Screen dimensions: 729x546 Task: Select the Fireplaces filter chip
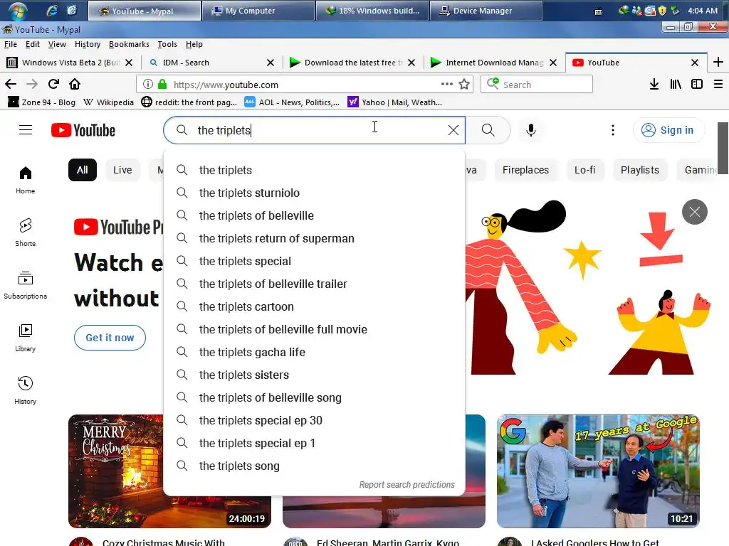tap(525, 170)
